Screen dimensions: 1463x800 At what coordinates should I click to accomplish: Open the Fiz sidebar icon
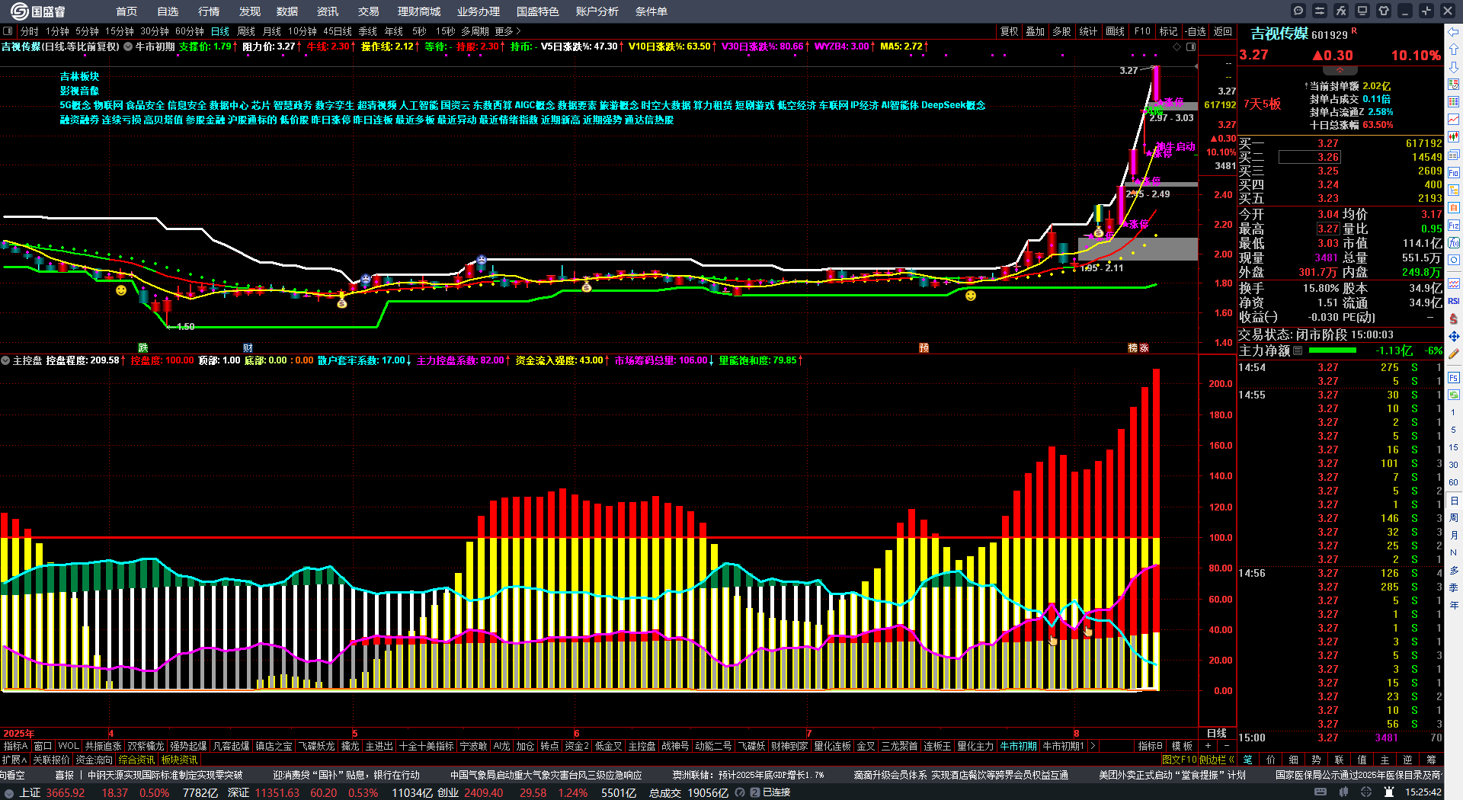[1454, 225]
